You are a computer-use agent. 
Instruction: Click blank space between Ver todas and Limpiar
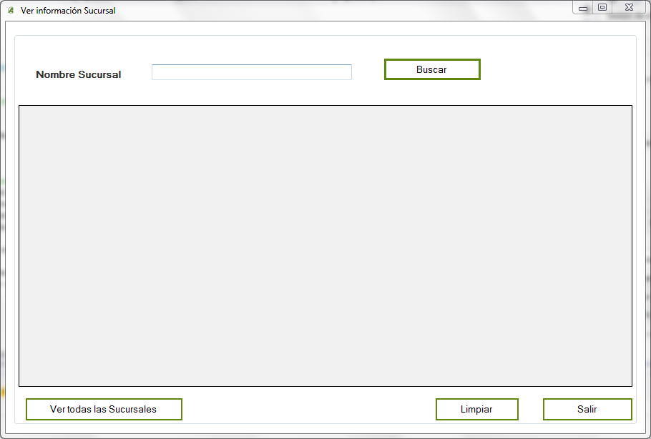click(308, 409)
